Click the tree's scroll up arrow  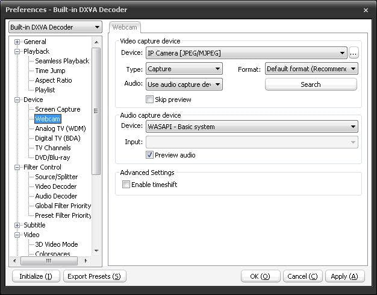[96, 42]
